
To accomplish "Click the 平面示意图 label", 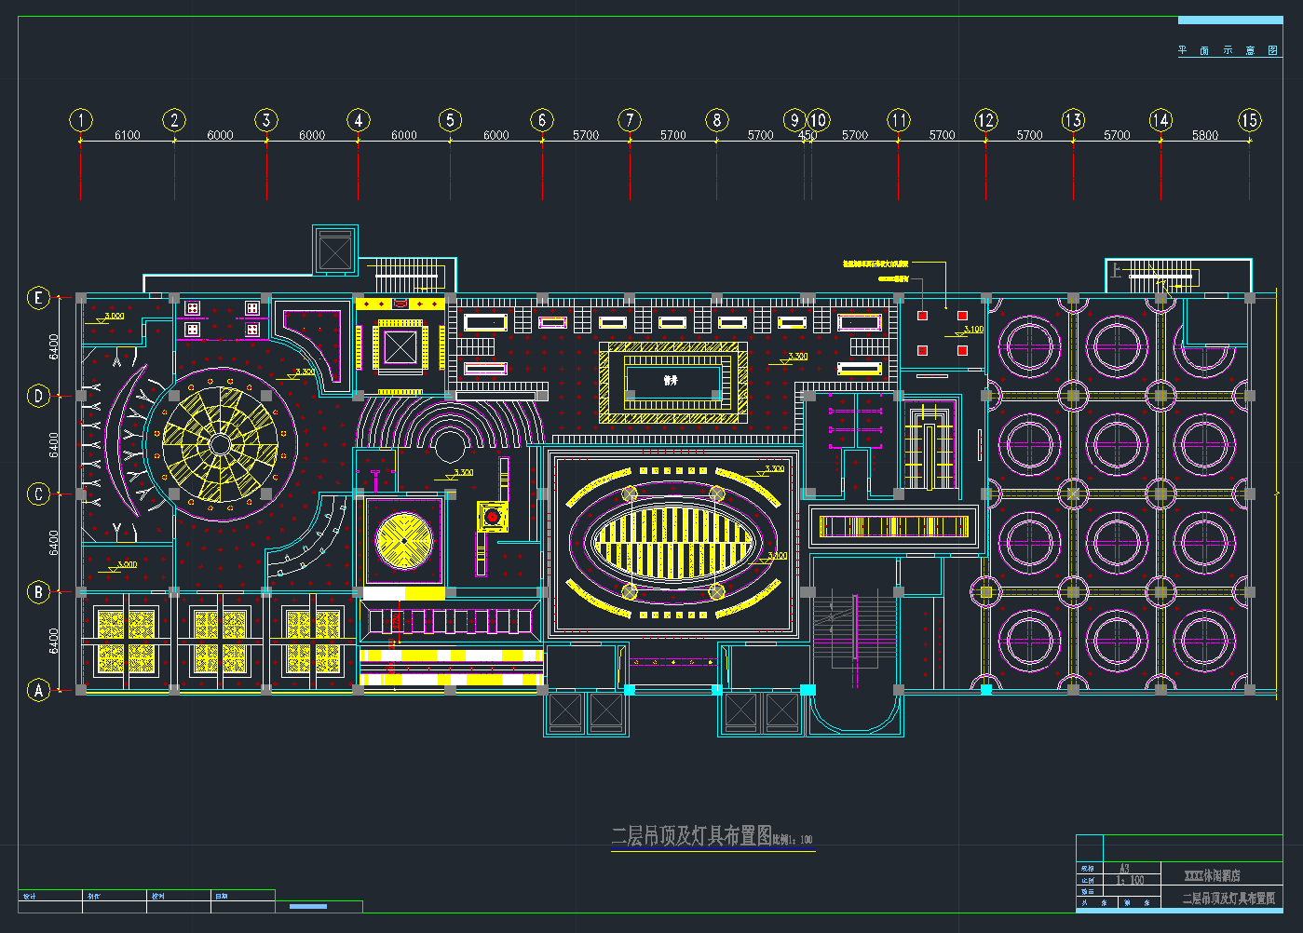I will point(1228,51).
